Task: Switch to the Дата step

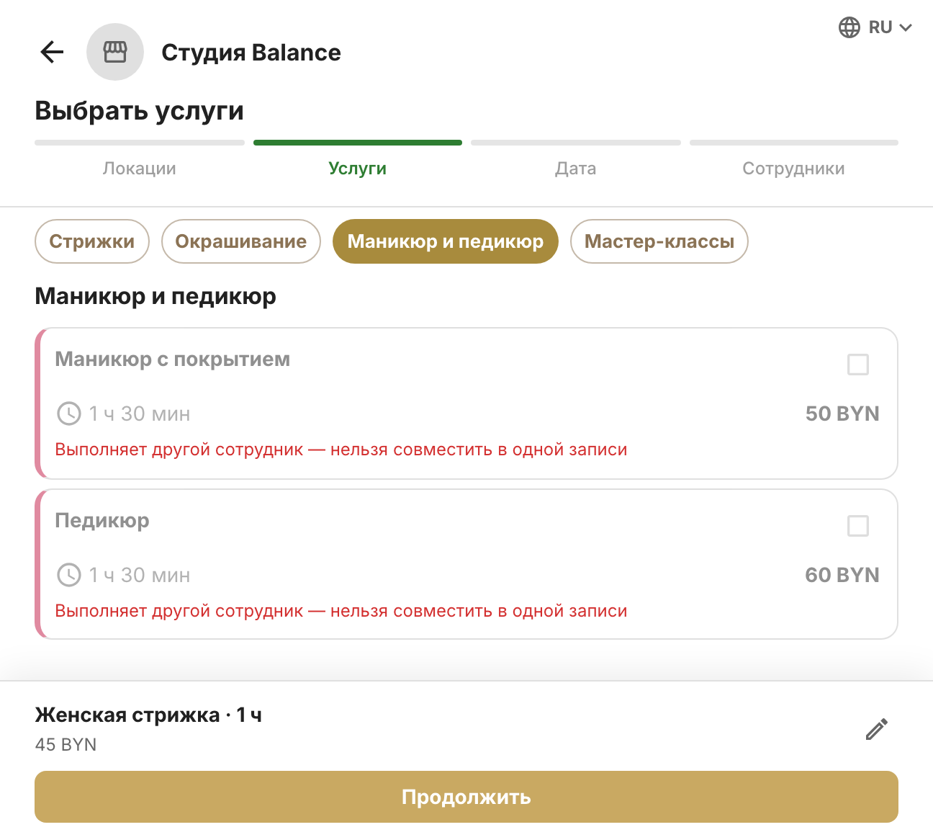Action: [576, 169]
